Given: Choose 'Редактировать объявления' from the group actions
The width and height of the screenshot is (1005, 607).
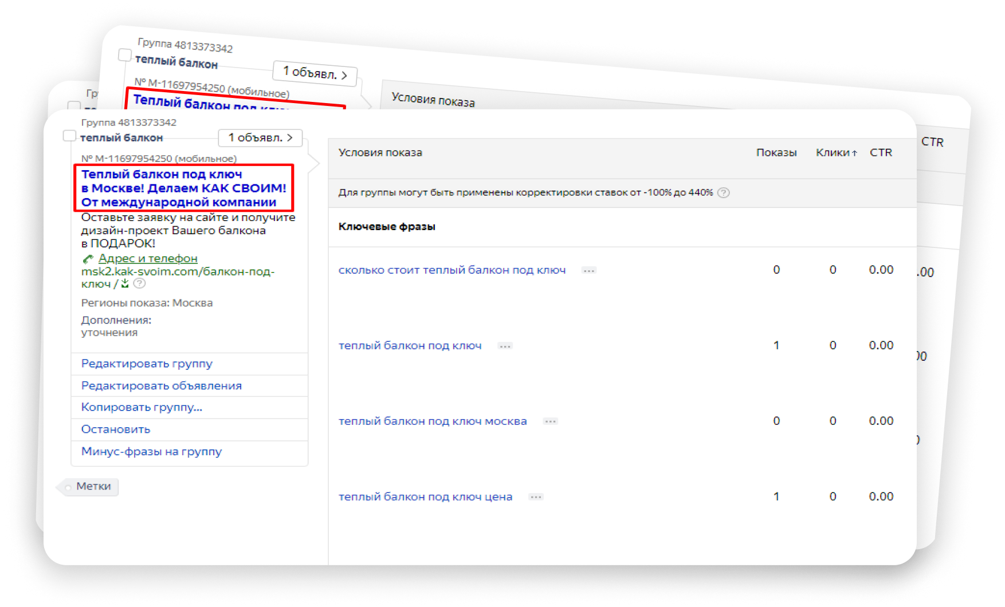Looking at the screenshot, I should point(162,386).
